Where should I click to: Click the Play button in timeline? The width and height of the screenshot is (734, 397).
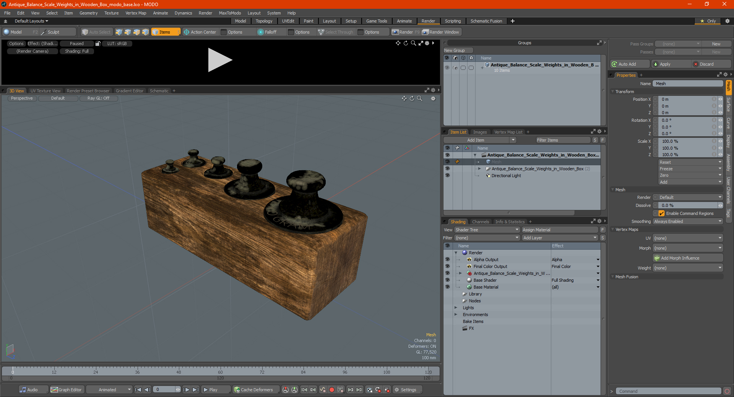[215, 390]
